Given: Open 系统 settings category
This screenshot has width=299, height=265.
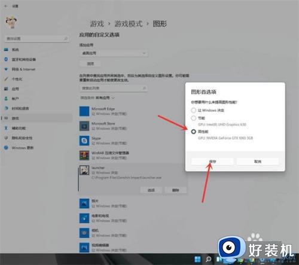Looking at the screenshot, I should pyautogui.click(x=36, y=50).
